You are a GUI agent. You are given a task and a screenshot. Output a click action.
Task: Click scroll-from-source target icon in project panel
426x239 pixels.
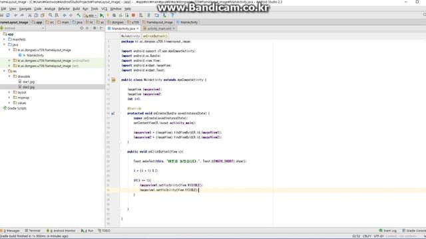click(81, 28)
